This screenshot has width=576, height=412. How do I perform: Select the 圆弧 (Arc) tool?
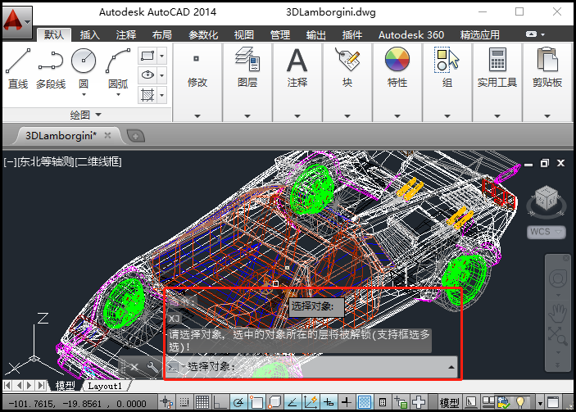click(118, 67)
